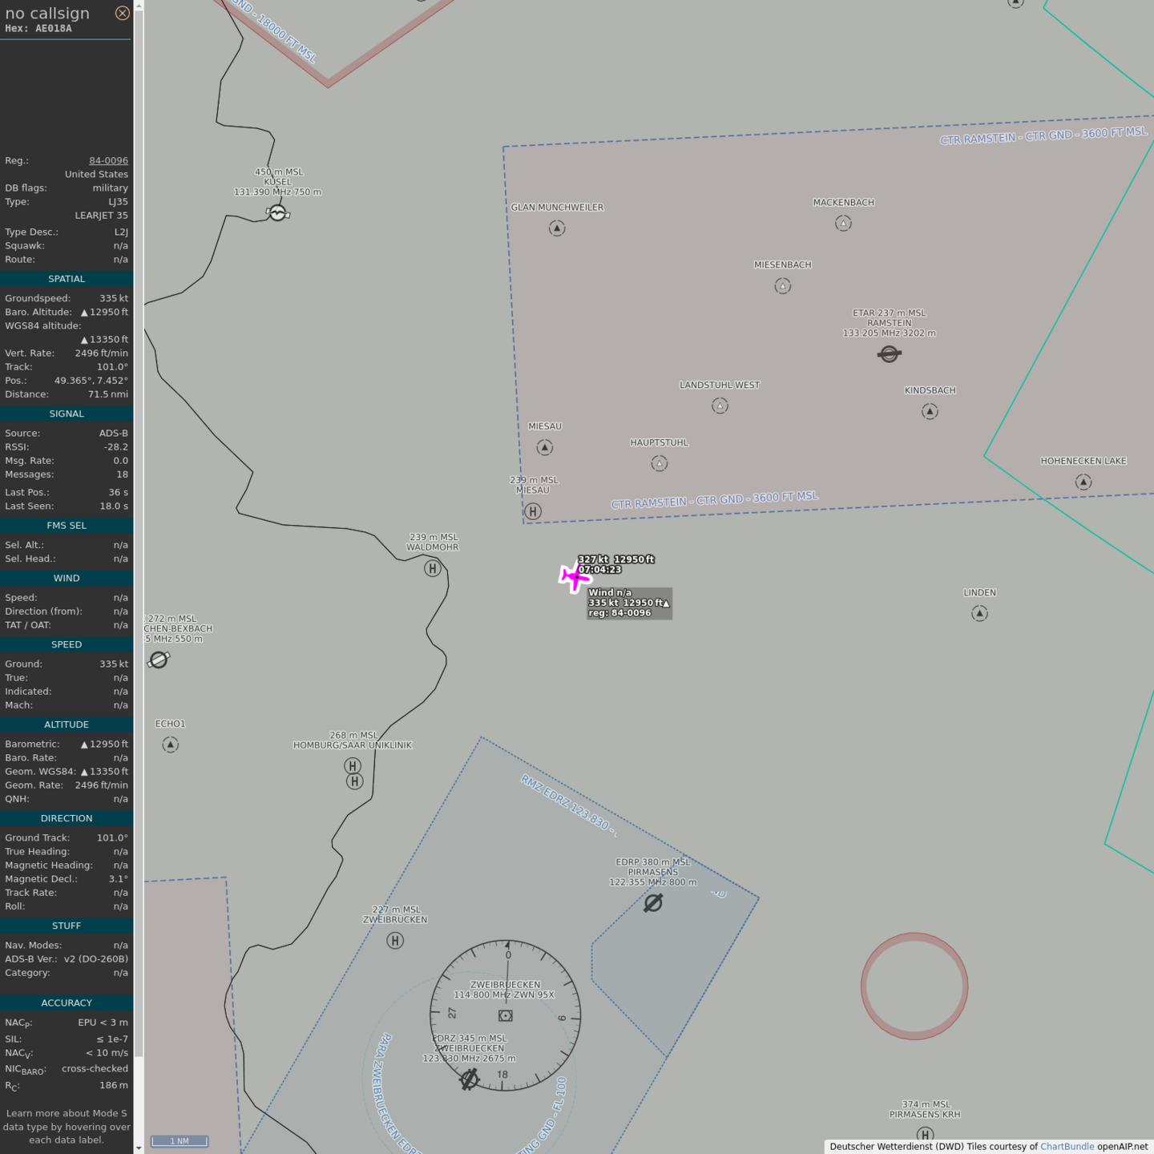Click the Waldmohr heliport H icon
1154x1154 pixels.
433,569
